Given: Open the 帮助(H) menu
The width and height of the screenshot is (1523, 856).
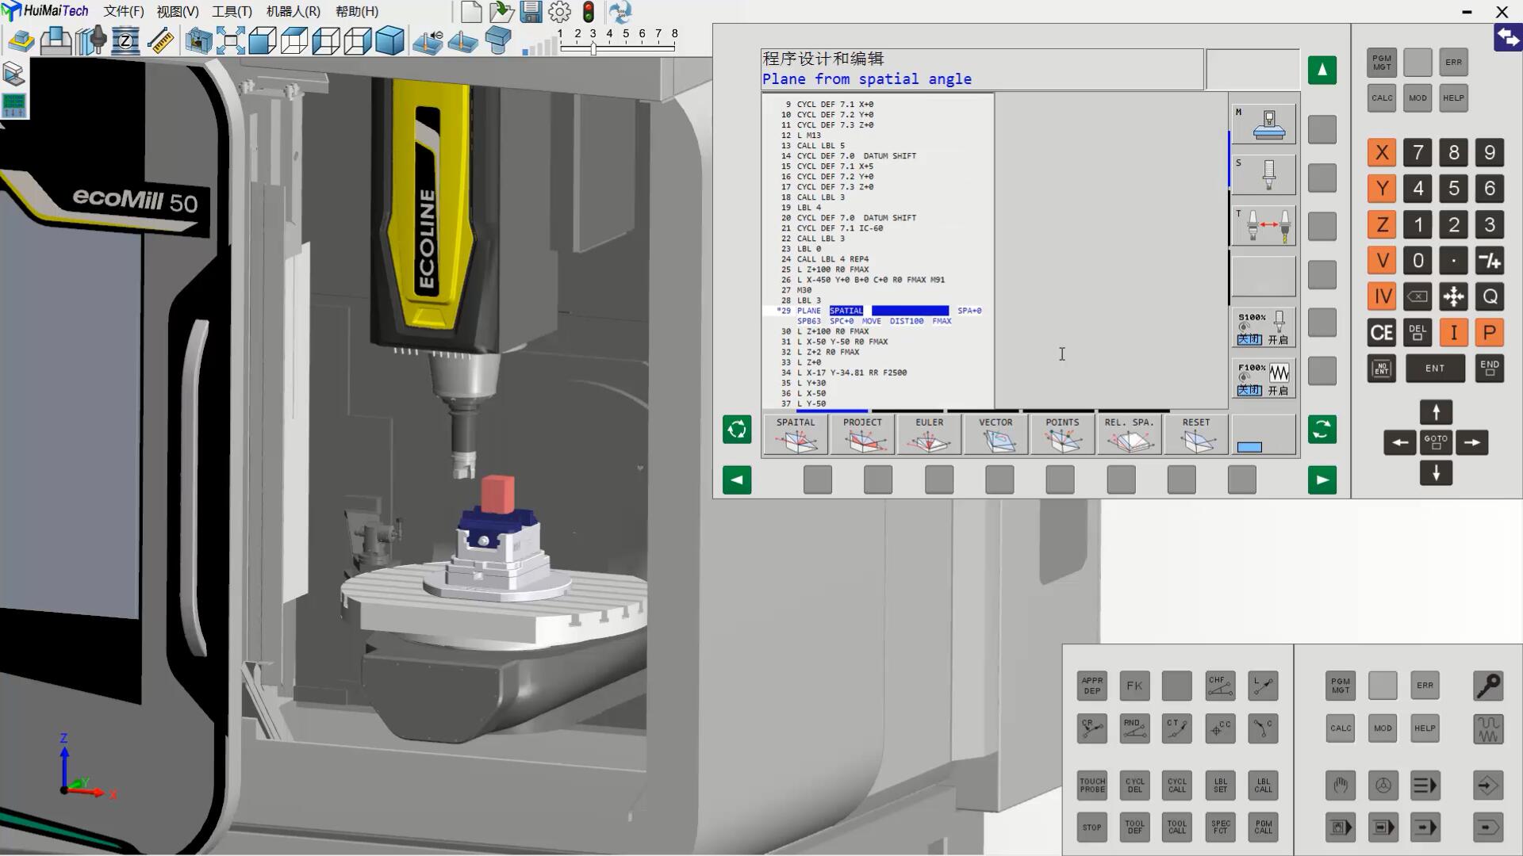Looking at the screenshot, I should point(357,11).
